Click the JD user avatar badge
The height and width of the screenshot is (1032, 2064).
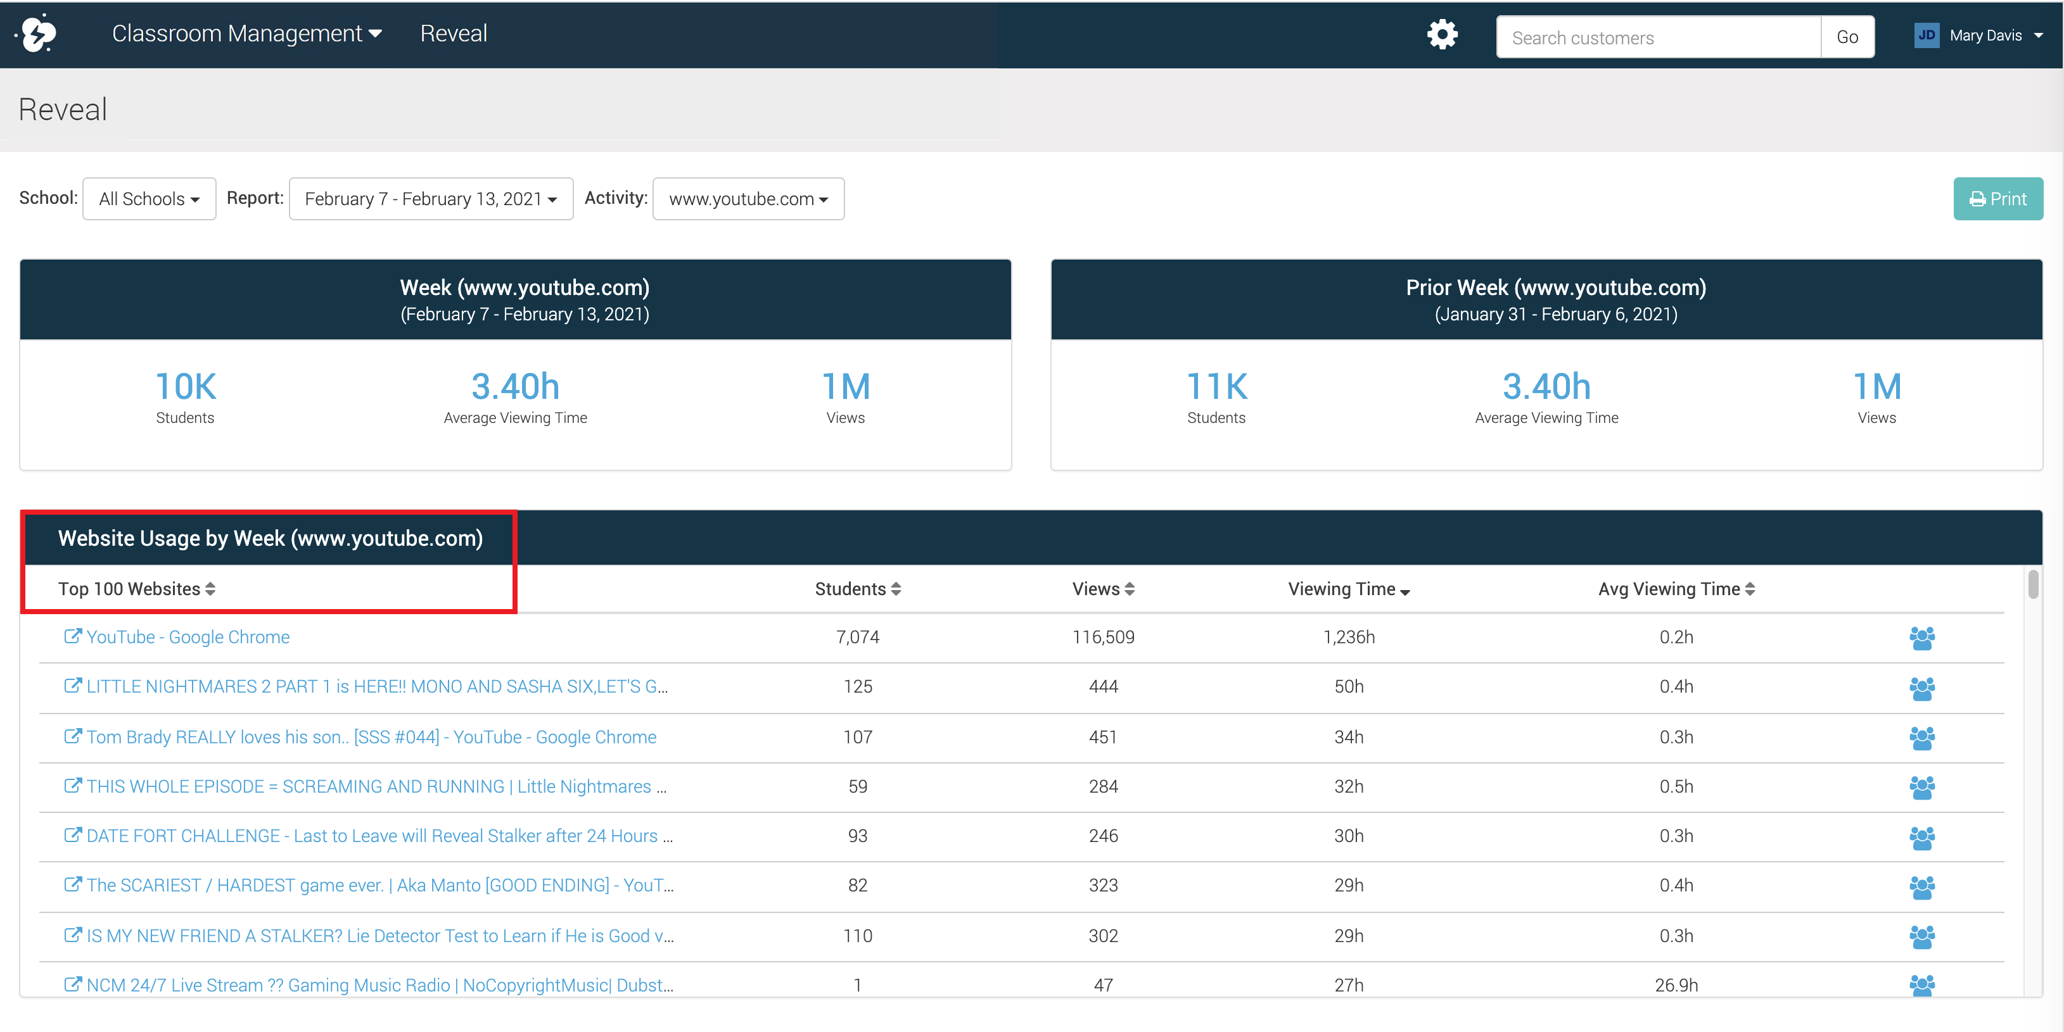[x=1926, y=35]
